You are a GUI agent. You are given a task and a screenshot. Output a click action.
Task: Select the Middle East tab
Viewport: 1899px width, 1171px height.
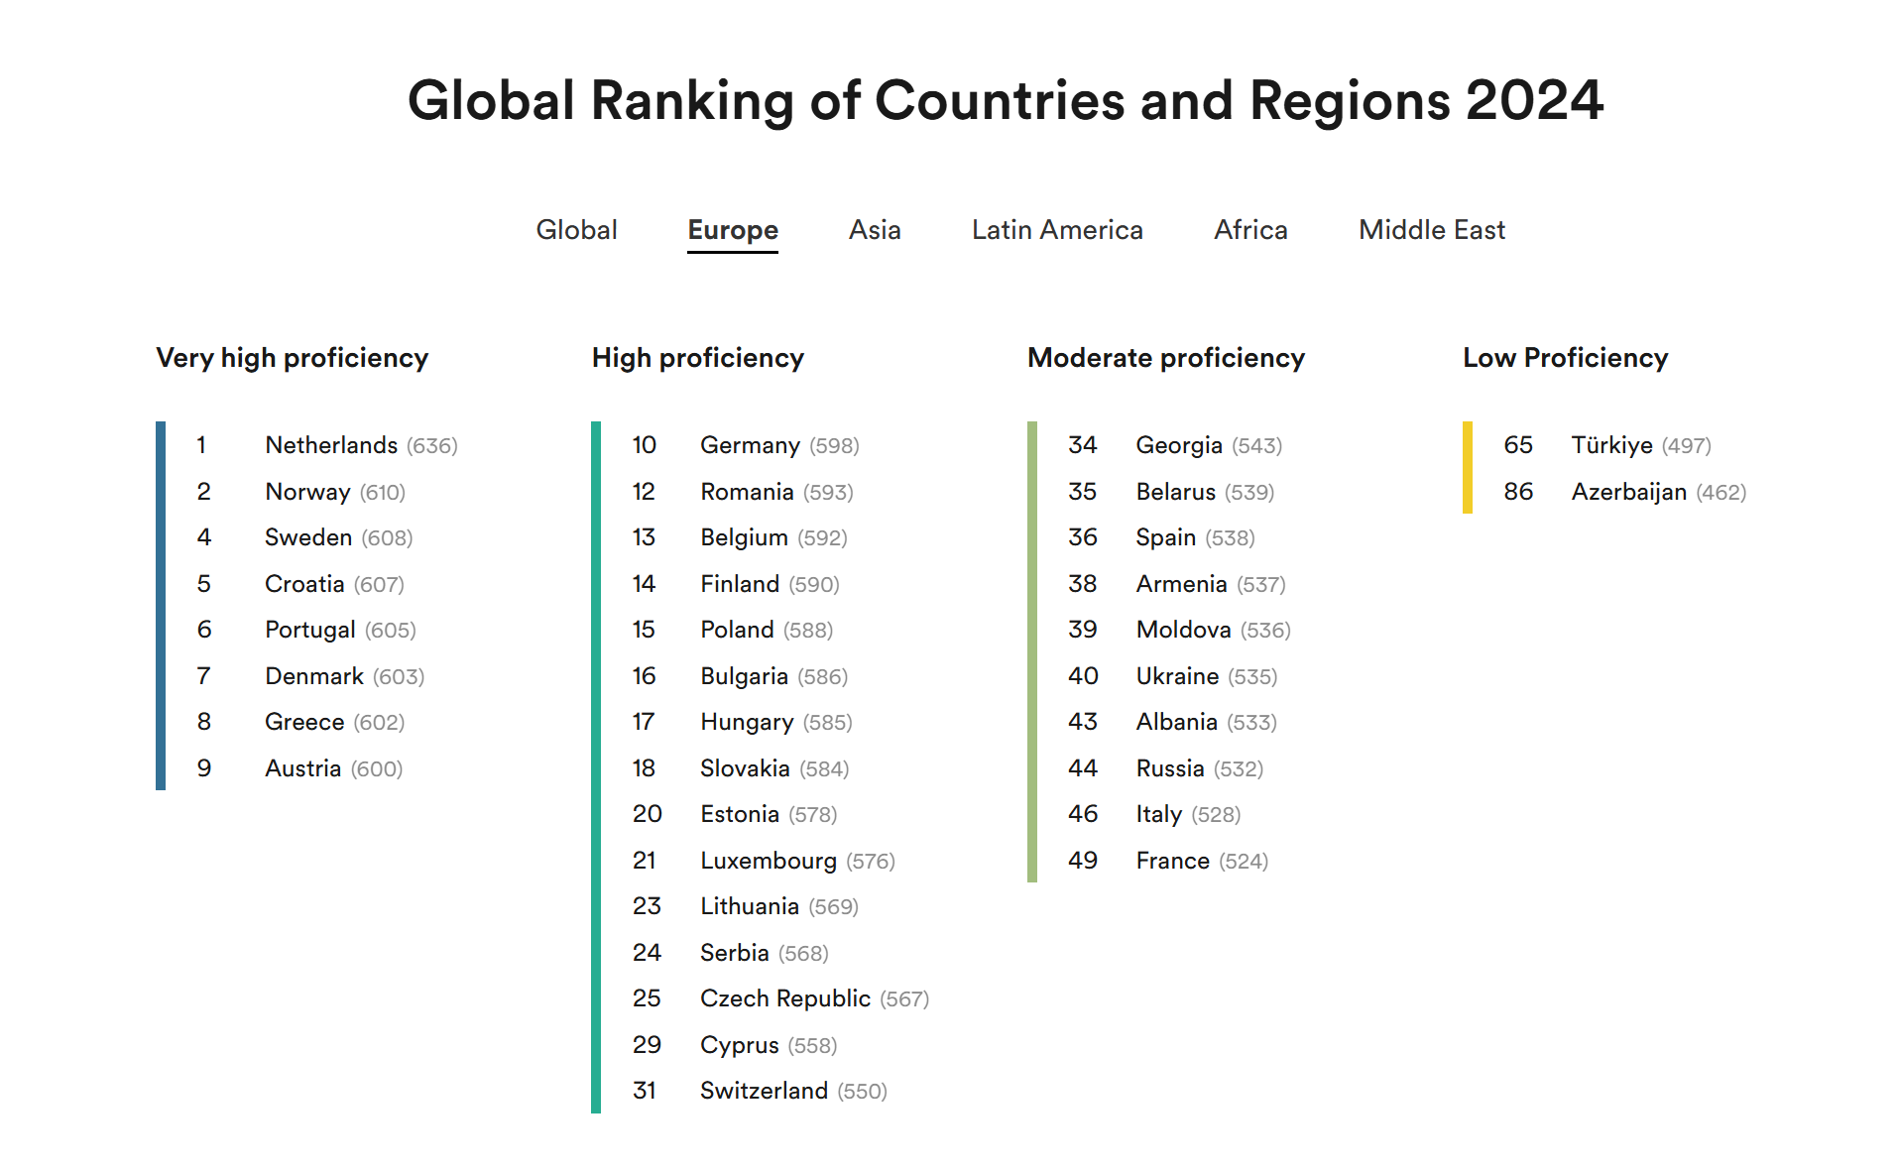click(1432, 230)
